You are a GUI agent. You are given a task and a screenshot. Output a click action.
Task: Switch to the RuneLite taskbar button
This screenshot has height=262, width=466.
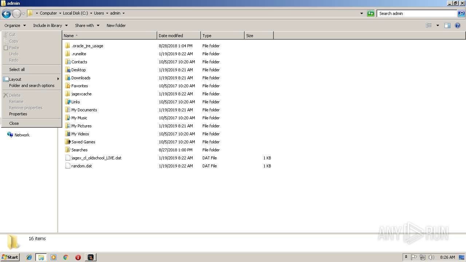click(90, 257)
